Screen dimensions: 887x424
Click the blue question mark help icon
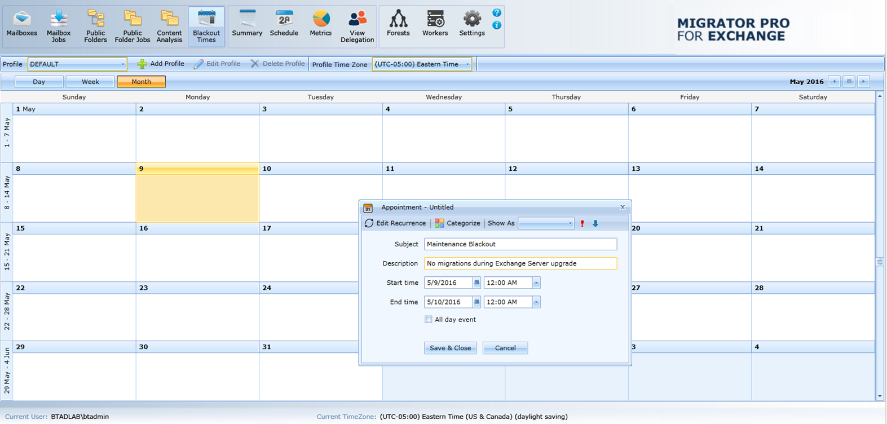(497, 12)
